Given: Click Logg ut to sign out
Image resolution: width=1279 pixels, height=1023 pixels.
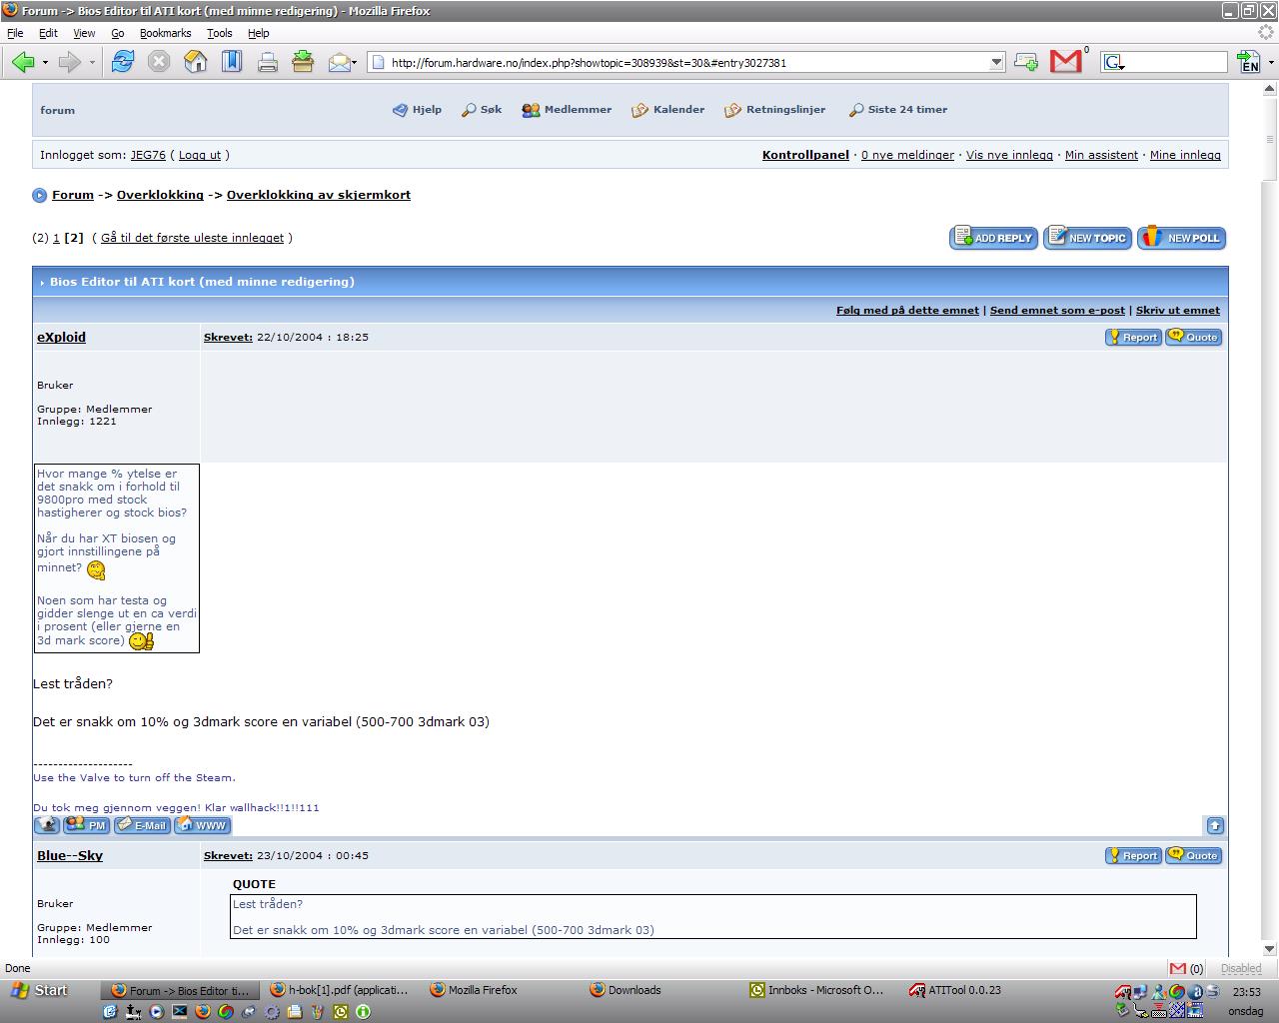Looking at the screenshot, I should [x=200, y=155].
